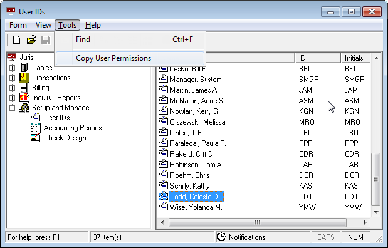Click the user icon beside Nowlan, Kerry G.
388x248 pixels.
[163, 111]
